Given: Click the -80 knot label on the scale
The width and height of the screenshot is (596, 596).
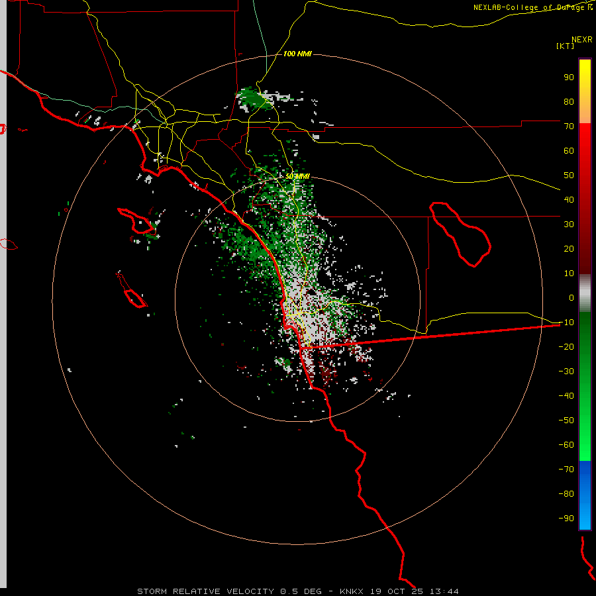Looking at the screenshot, I should coord(566,494).
